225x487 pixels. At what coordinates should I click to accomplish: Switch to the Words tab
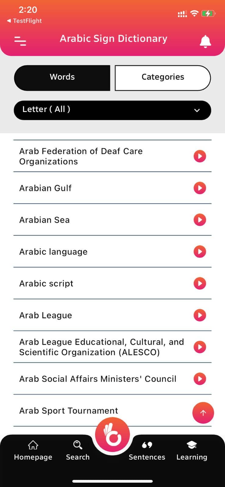62,78
